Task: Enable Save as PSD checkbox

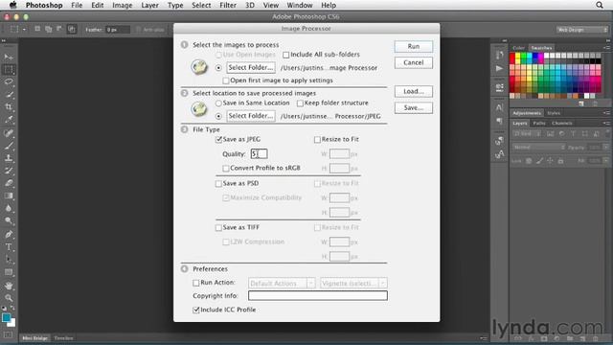Action: [x=218, y=183]
